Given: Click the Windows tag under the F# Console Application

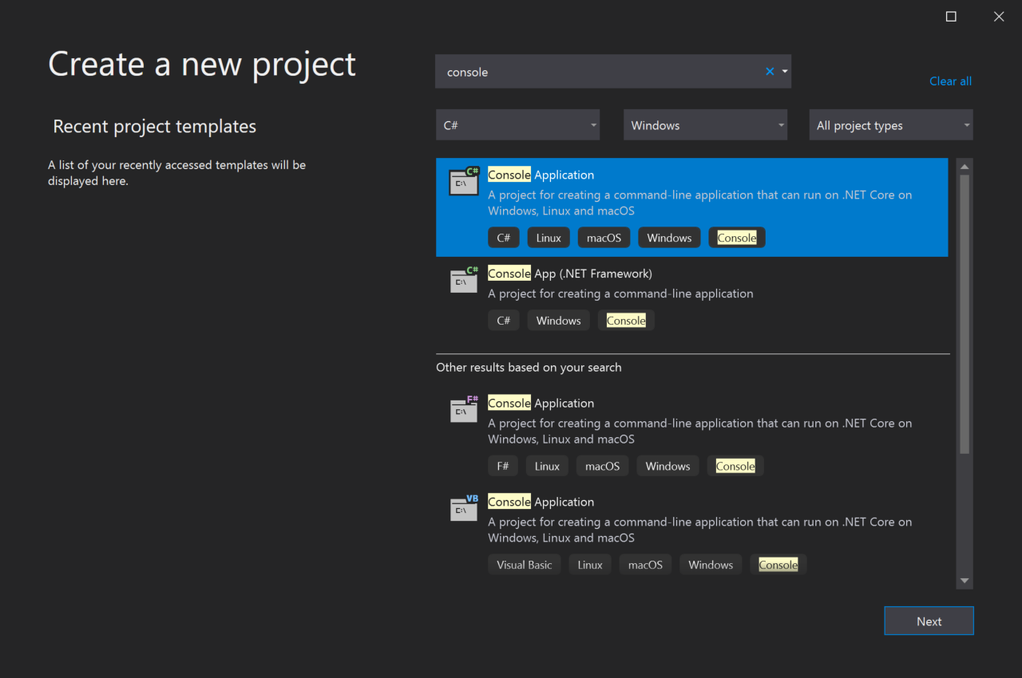Looking at the screenshot, I should pyautogui.click(x=667, y=466).
